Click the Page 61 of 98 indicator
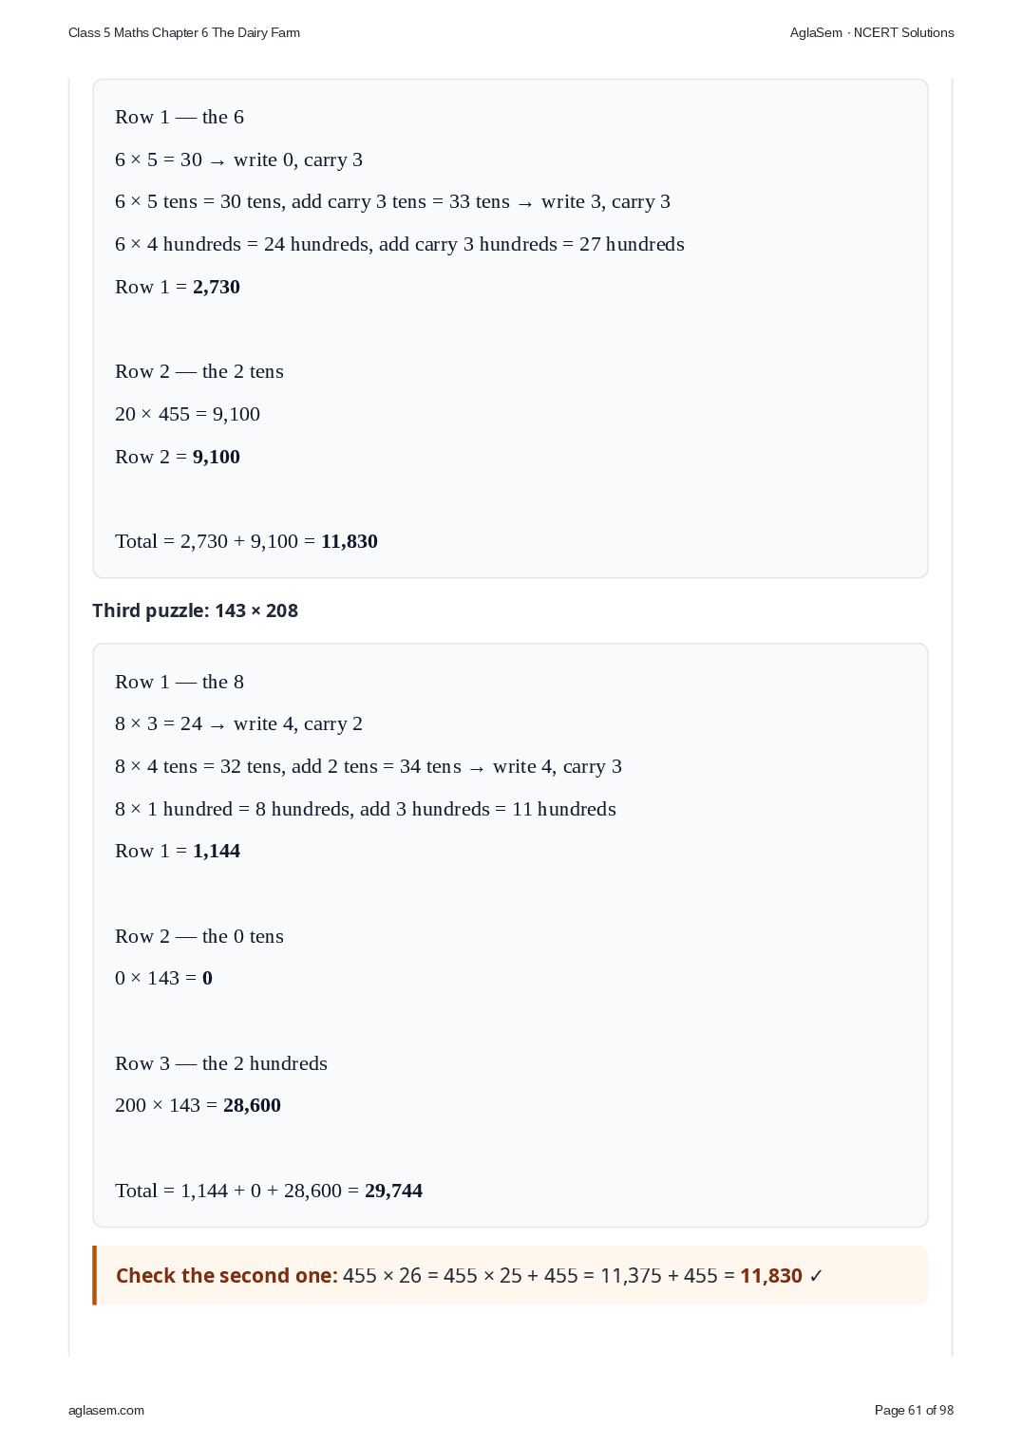Screen dimensions: 1022x1445 pyautogui.click(x=914, y=1410)
